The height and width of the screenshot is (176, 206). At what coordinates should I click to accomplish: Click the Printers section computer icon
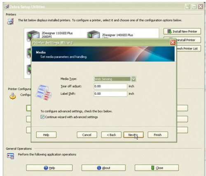pyautogui.click(x=11, y=21)
